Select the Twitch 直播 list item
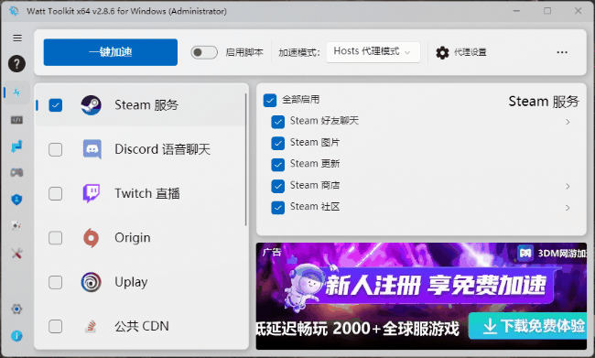The image size is (595, 358). (141, 193)
